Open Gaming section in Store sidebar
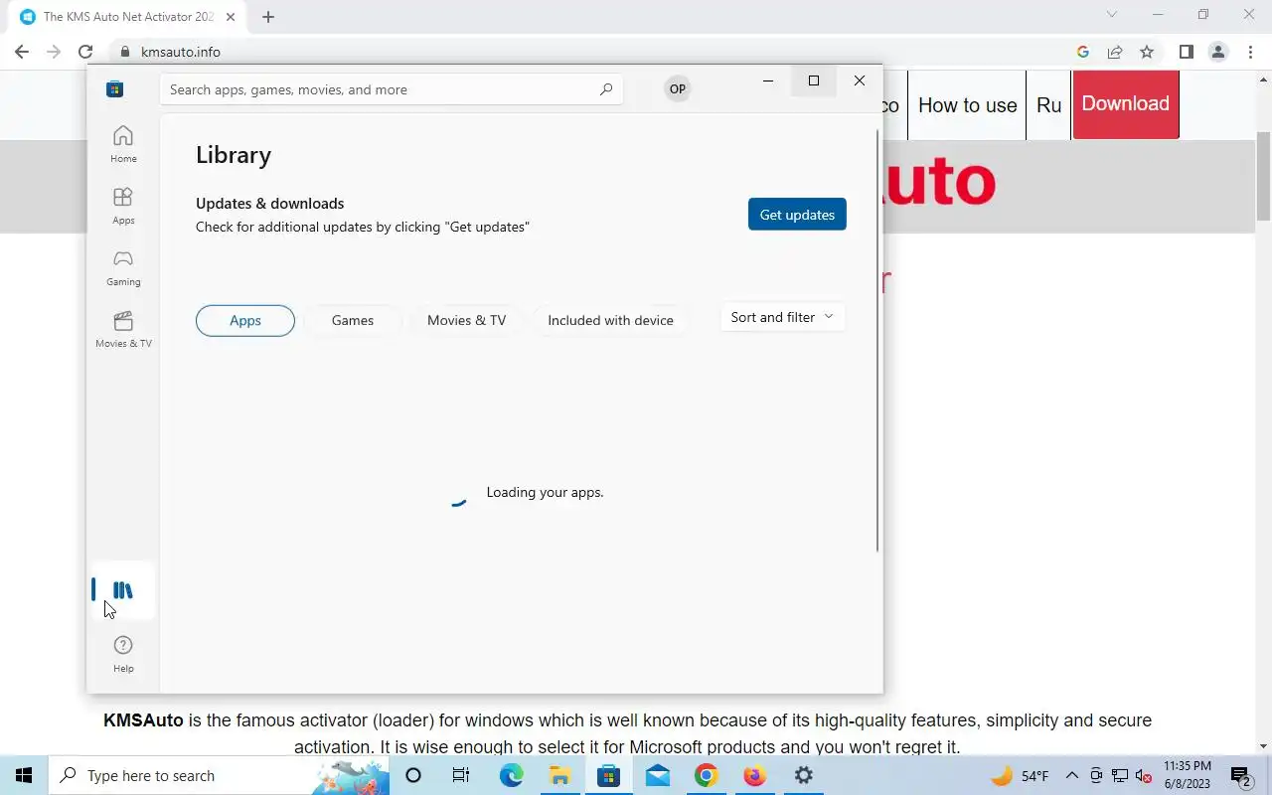1272x795 pixels. [123, 267]
